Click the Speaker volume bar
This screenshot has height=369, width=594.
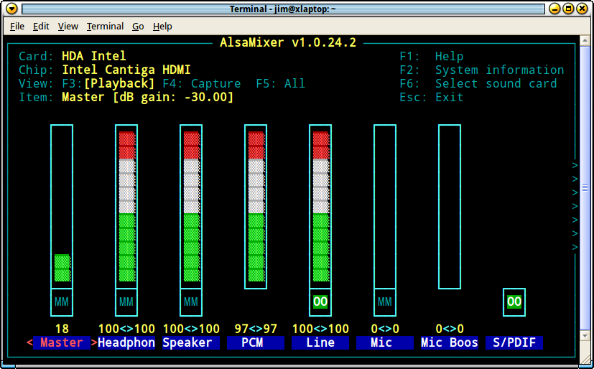(x=191, y=207)
